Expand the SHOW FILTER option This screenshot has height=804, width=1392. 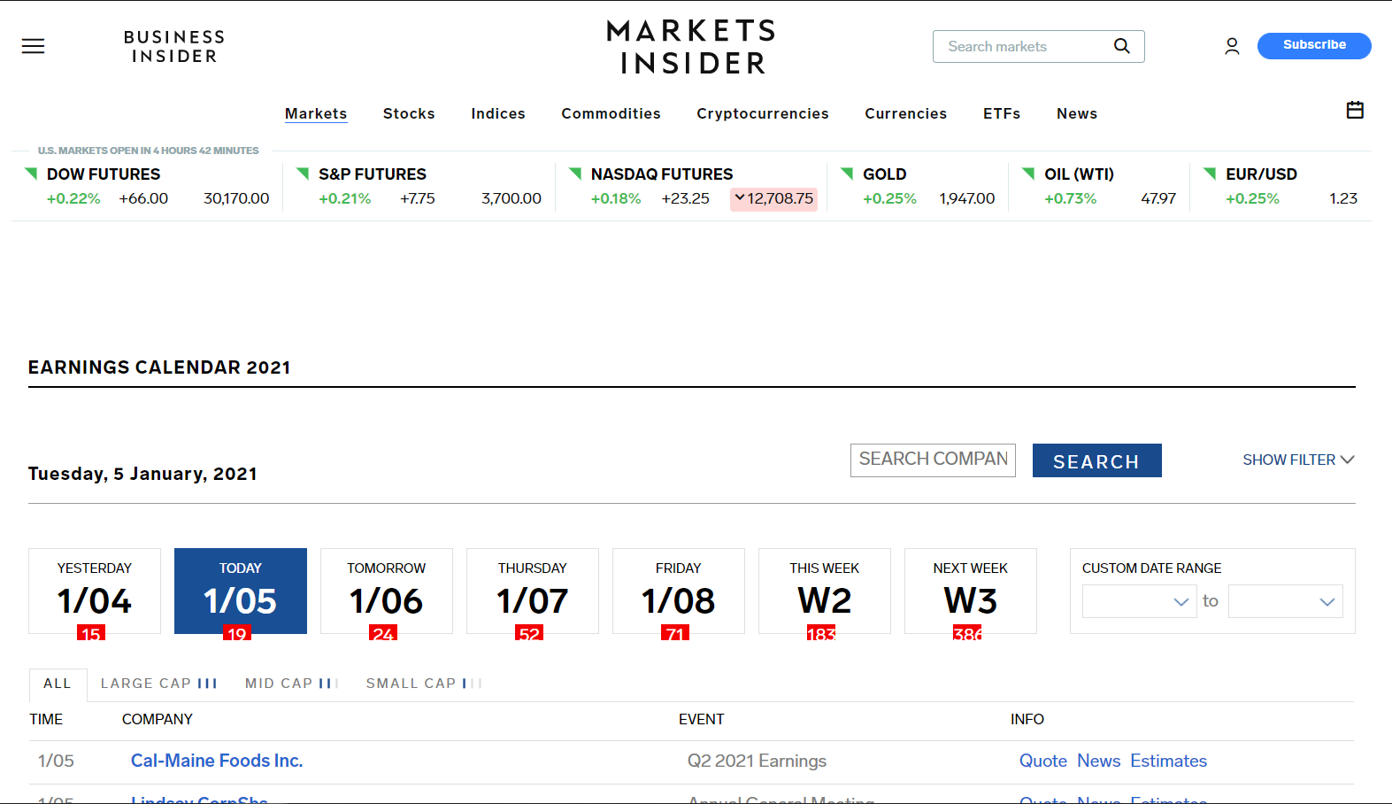point(1298,460)
